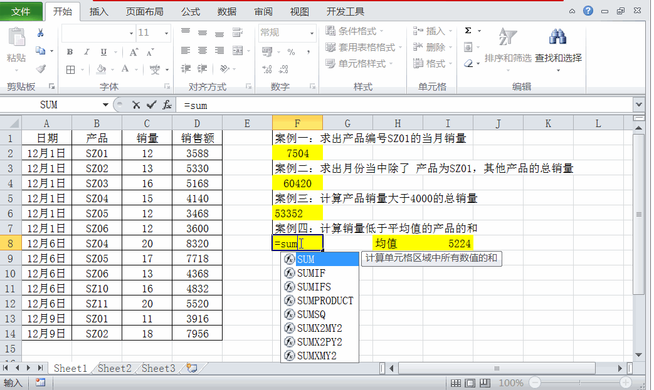The height and width of the screenshot is (390, 654).
Task: Align text to middle of cell
Action: pyautogui.click(x=203, y=33)
